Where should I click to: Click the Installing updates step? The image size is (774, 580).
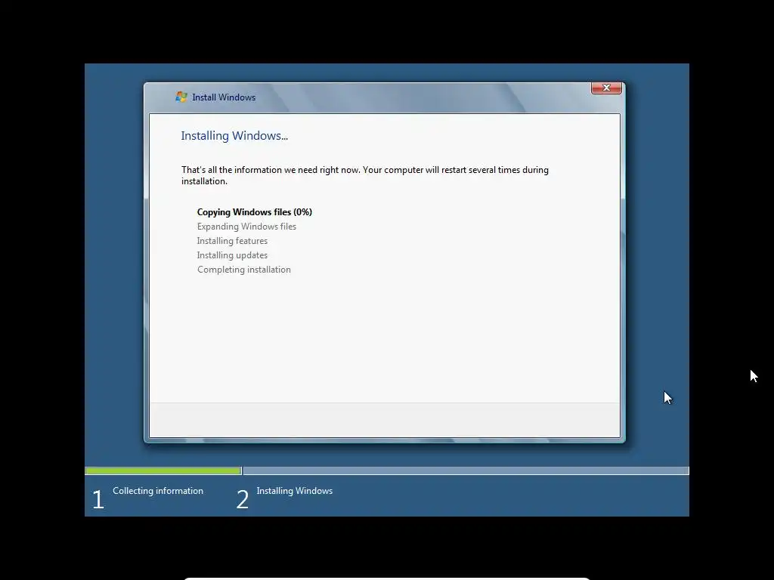233,255
